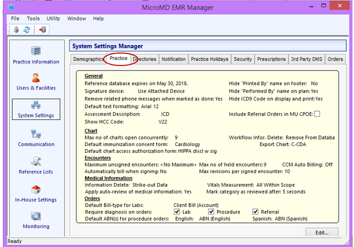The image size is (354, 247).
Task: Switch to the Notification tab
Action: pos(173,59)
